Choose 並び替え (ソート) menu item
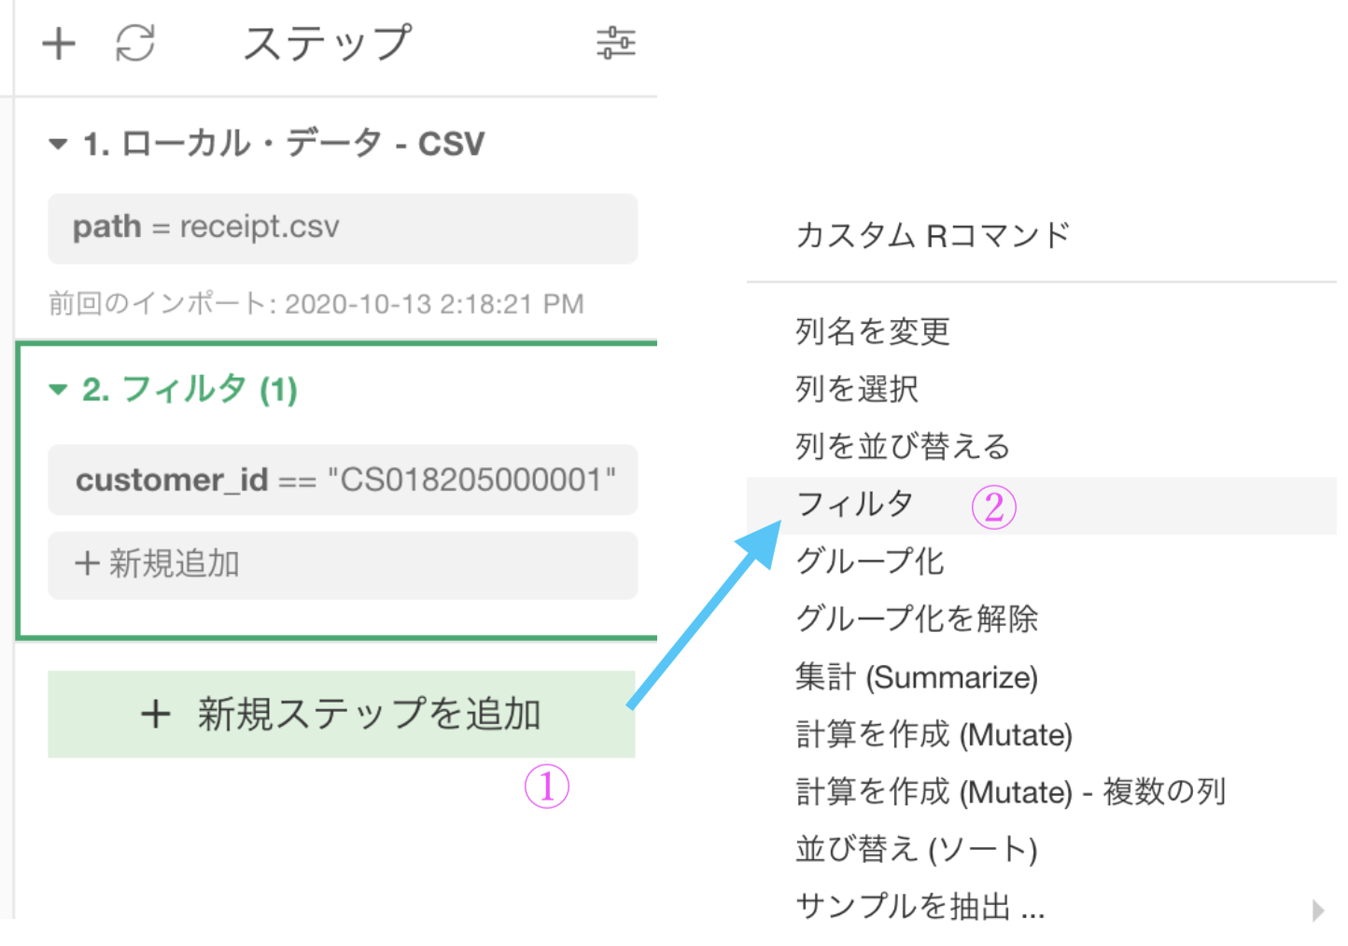The height and width of the screenshot is (946, 1348). coord(917,850)
